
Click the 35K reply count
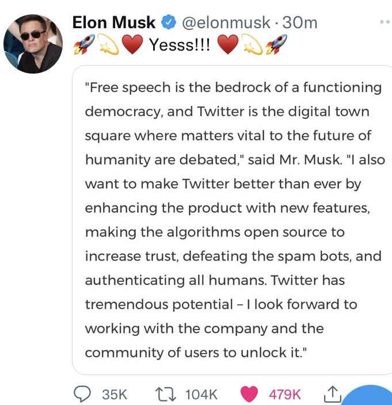pyautogui.click(x=114, y=394)
